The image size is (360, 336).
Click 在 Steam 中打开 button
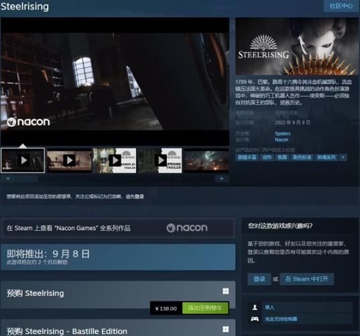pyautogui.click(x=307, y=279)
